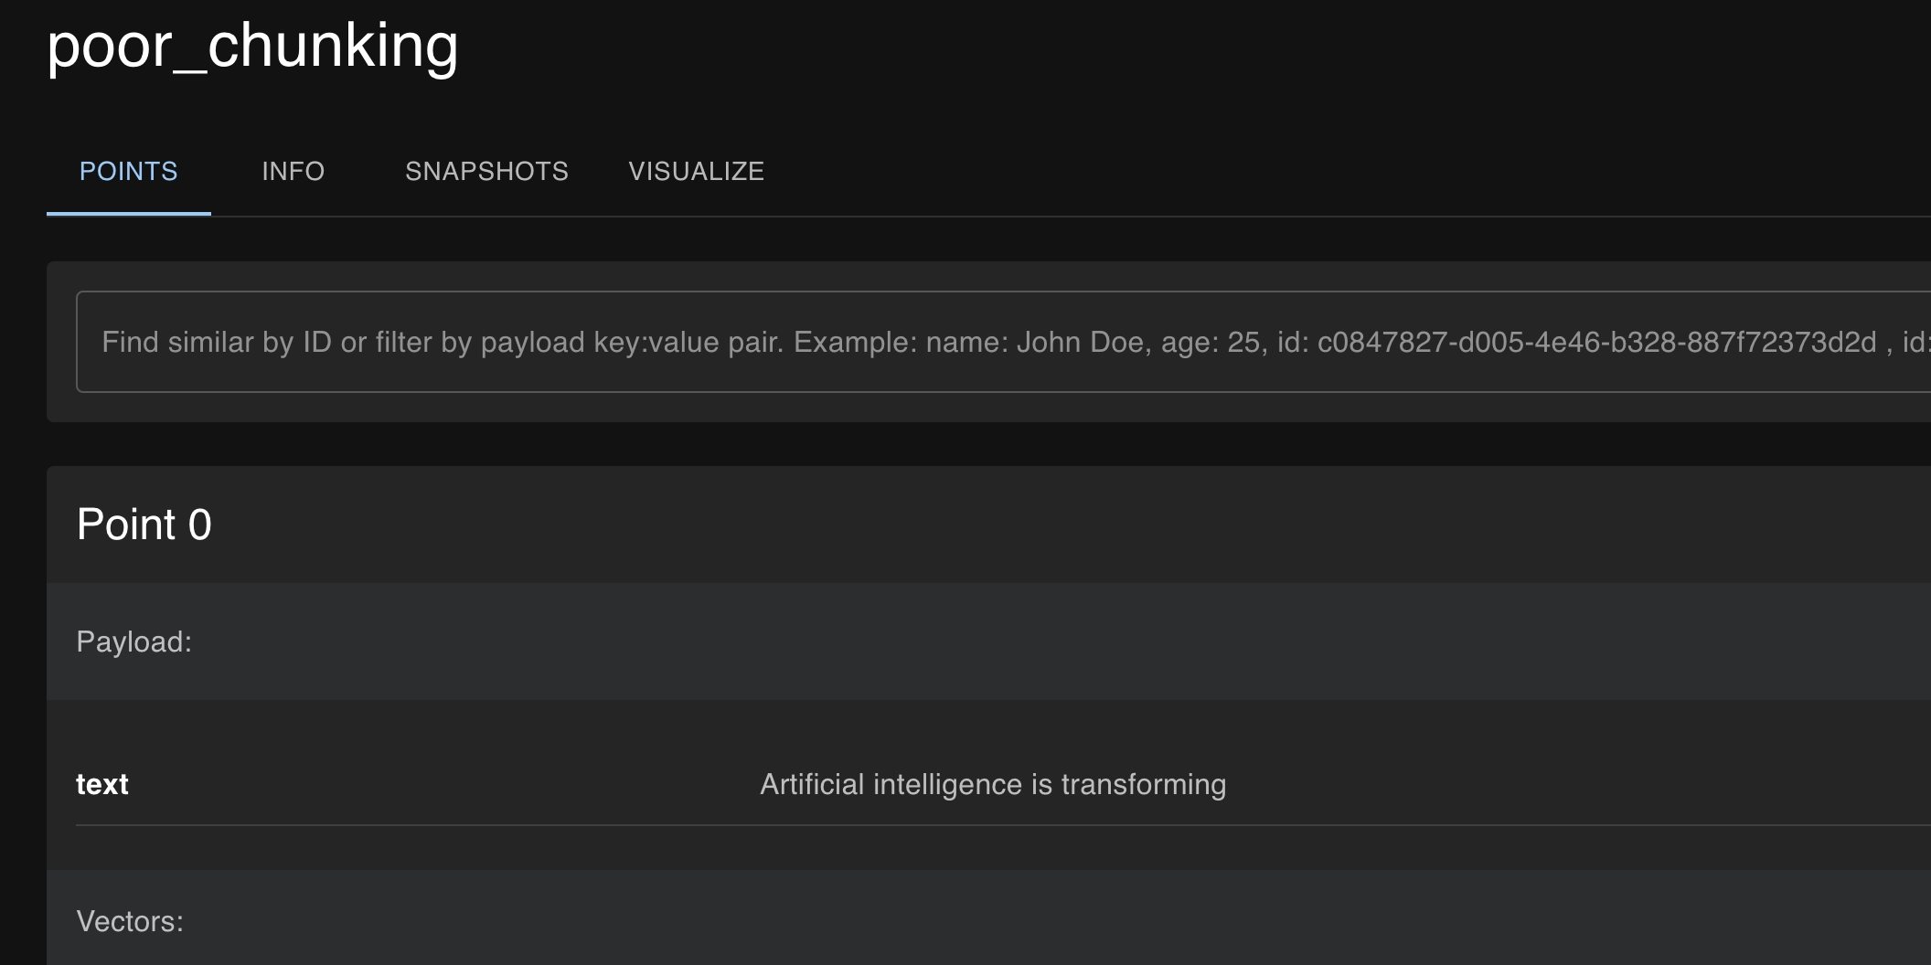Click the bold text payload key

click(x=101, y=784)
